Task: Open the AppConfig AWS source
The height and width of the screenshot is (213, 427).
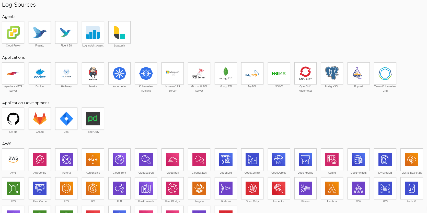Action: (x=40, y=160)
